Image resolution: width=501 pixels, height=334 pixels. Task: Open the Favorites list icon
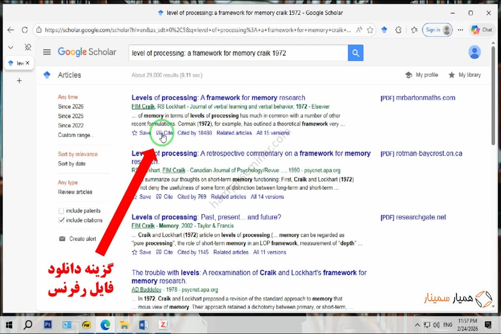(414, 30)
